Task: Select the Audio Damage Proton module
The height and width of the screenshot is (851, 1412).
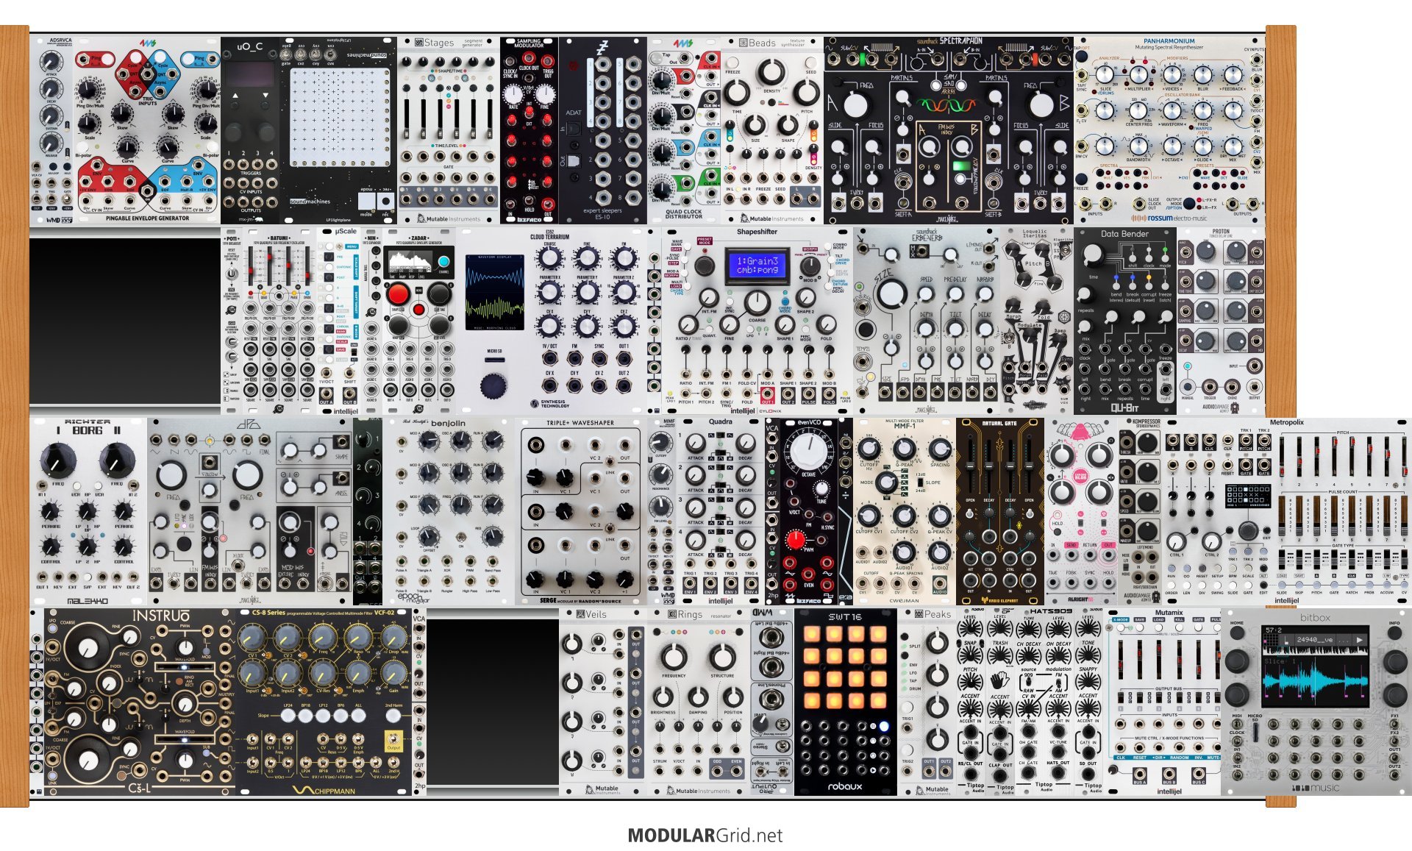Action: coord(1221,321)
